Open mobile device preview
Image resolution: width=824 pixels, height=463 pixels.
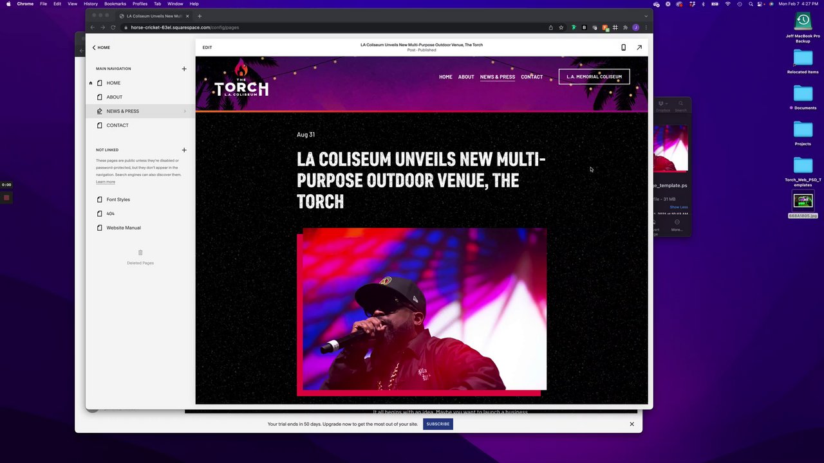click(623, 48)
